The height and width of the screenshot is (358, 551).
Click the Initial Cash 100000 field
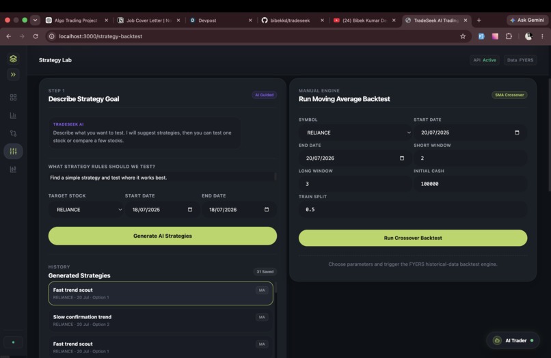tap(470, 184)
